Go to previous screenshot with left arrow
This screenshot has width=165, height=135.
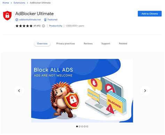click(x=19, y=90)
